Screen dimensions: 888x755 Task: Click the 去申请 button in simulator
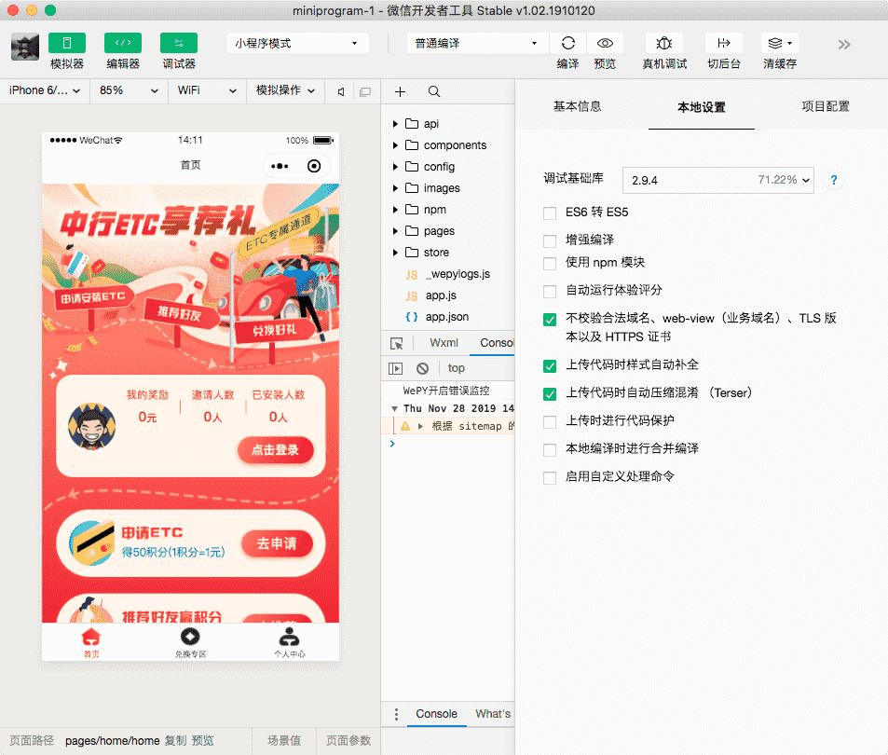277,543
